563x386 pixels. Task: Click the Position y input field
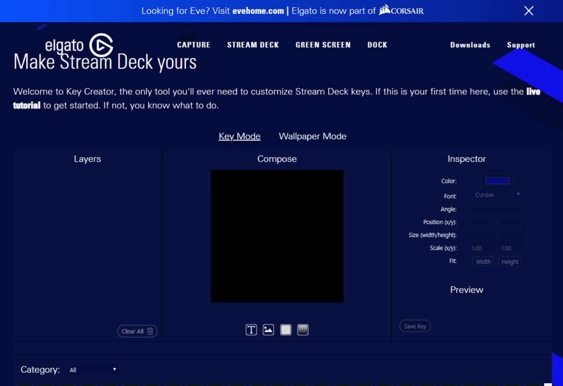511,222
